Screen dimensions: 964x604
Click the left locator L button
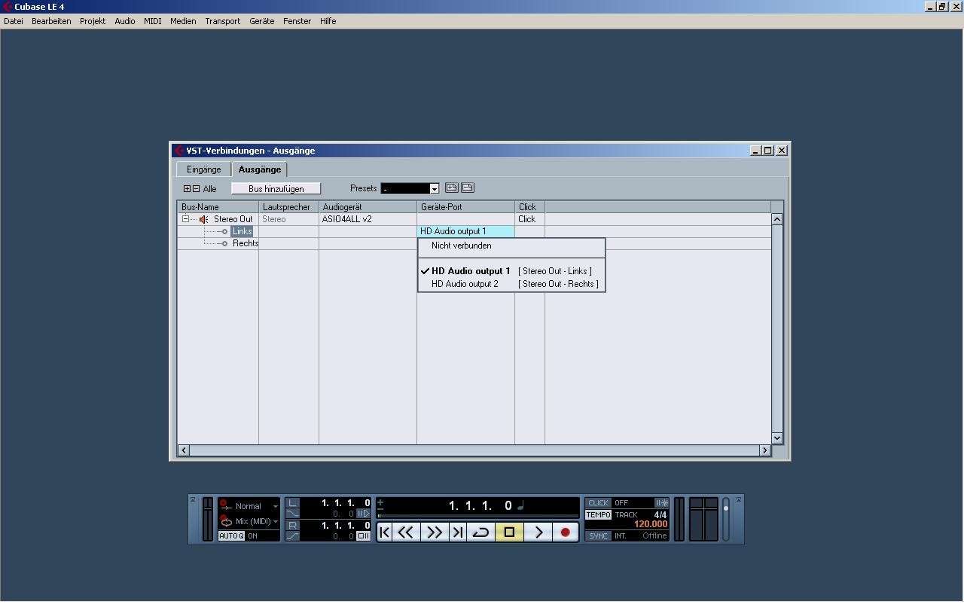point(293,502)
